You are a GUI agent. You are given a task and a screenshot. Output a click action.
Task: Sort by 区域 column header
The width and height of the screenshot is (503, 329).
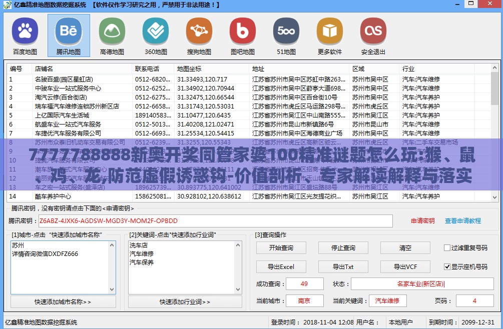click(x=374, y=69)
